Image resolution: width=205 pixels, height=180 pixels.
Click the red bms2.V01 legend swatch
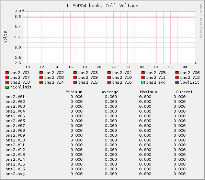[7, 73]
